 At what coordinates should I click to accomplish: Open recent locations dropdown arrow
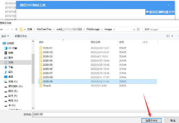12,29
